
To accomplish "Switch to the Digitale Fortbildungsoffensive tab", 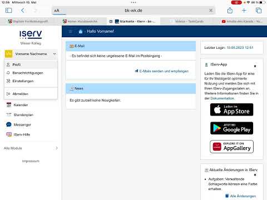I will coord(28,21).
